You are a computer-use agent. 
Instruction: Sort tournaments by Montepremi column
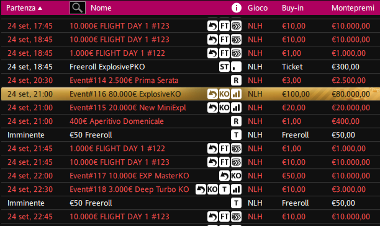click(x=353, y=8)
